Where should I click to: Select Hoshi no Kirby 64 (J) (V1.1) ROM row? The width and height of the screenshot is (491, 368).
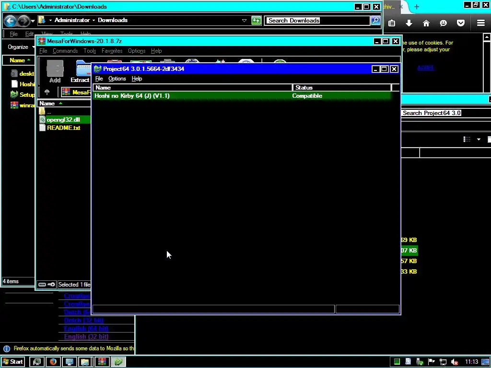pos(242,96)
